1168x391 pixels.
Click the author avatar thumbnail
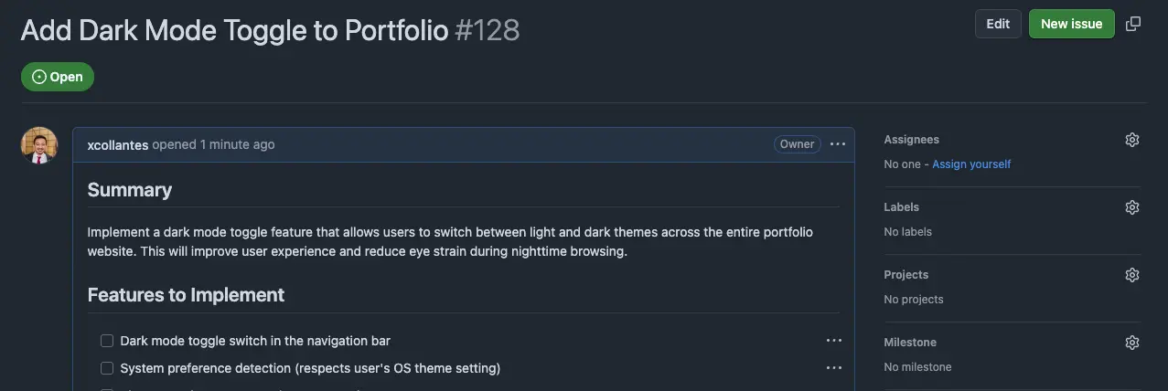coord(39,145)
